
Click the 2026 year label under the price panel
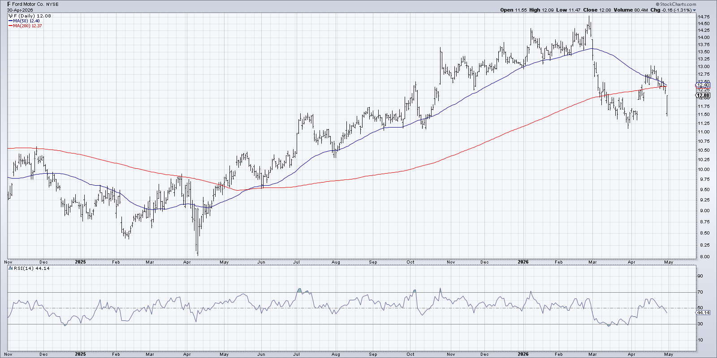pos(523,262)
